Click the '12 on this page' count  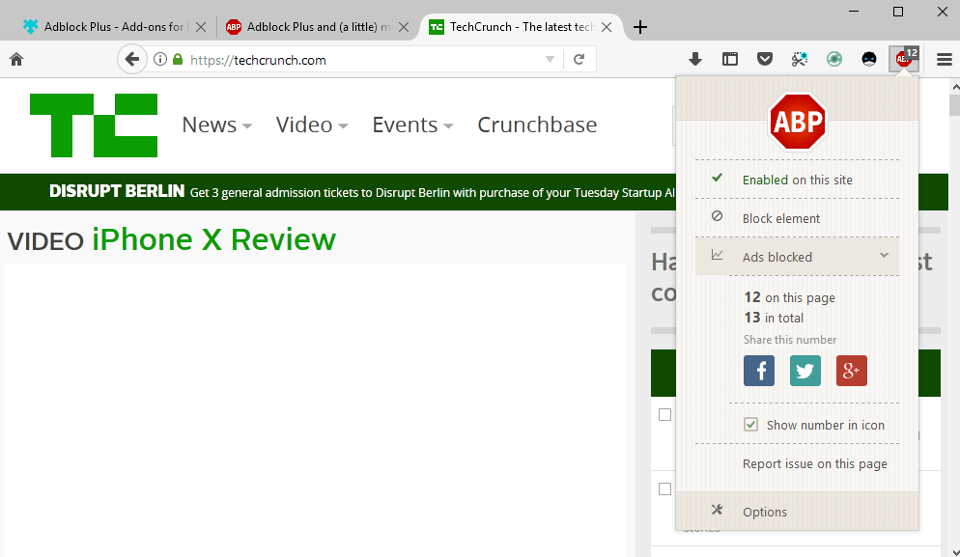click(x=789, y=297)
